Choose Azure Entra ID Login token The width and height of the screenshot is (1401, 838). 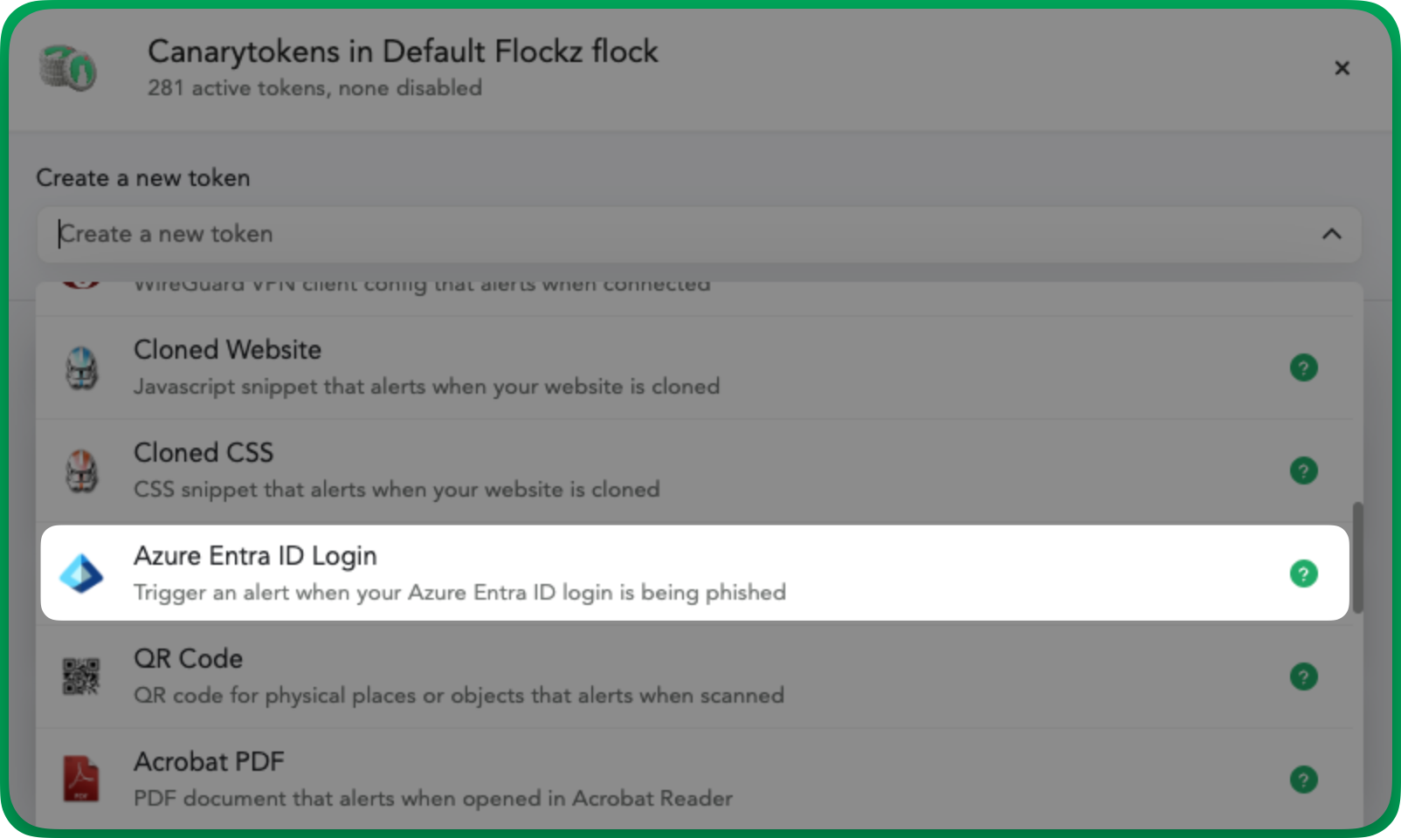[x=694, y=573]
